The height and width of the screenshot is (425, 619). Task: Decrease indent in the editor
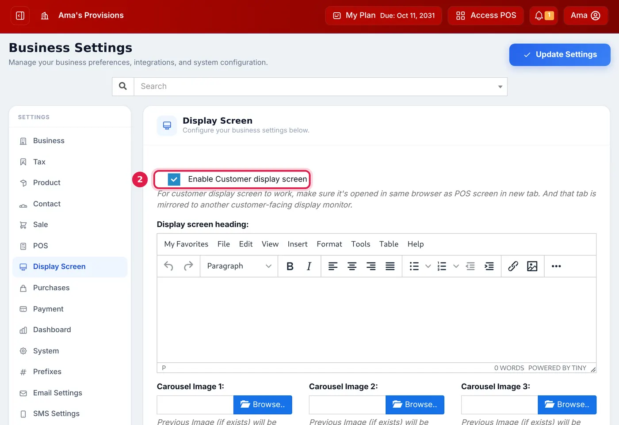pos(470,266)
